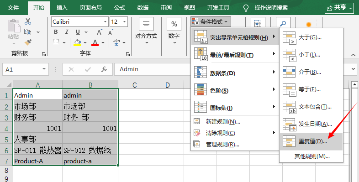Screen dimensions: 359x182
Task: Select Less Than (小于) rule
Action: pyautogui.click(x=311, y=55)
